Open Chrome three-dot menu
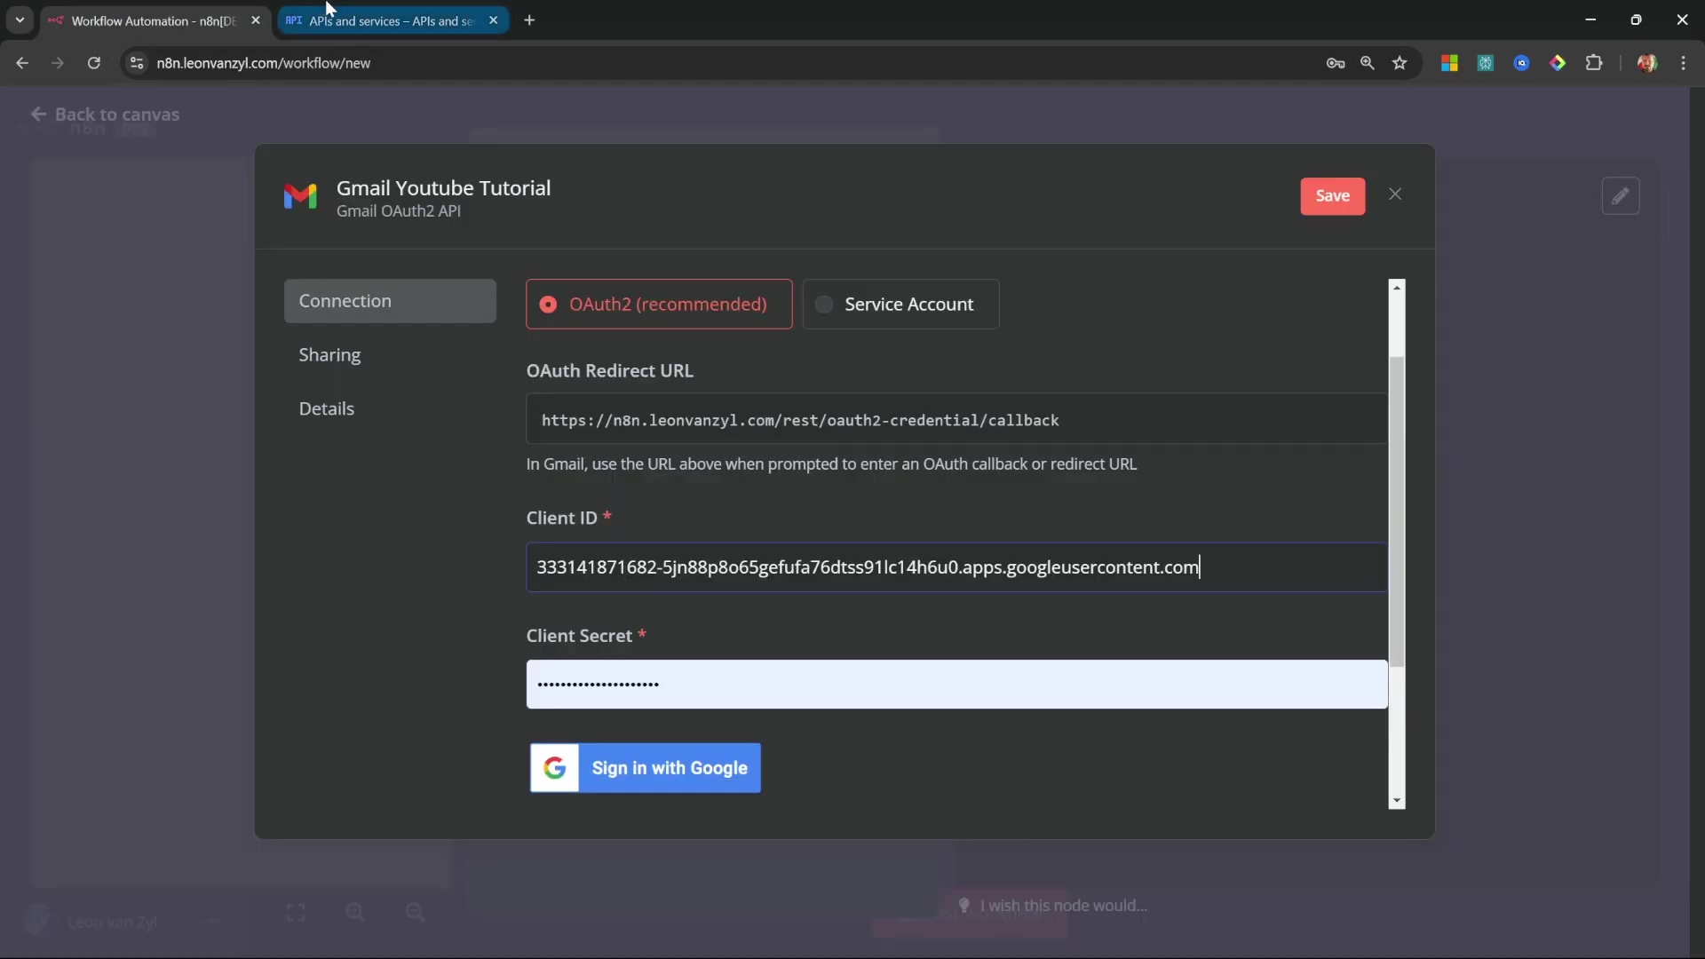 pos(1683,63)
